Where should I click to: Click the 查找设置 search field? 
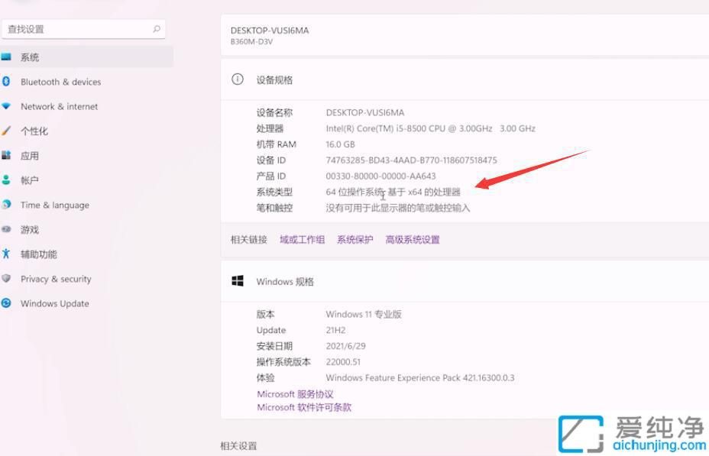[x=84, y=27]
